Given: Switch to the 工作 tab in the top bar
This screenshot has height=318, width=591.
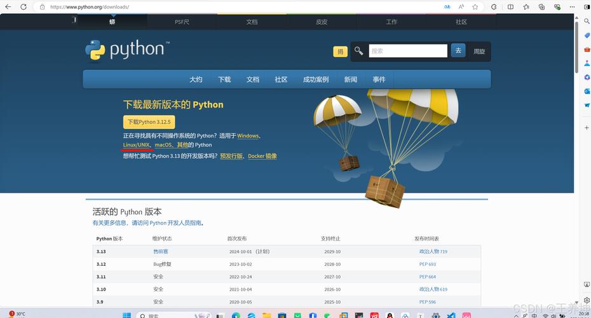Looking at the screenshot, I should [391, 22].
